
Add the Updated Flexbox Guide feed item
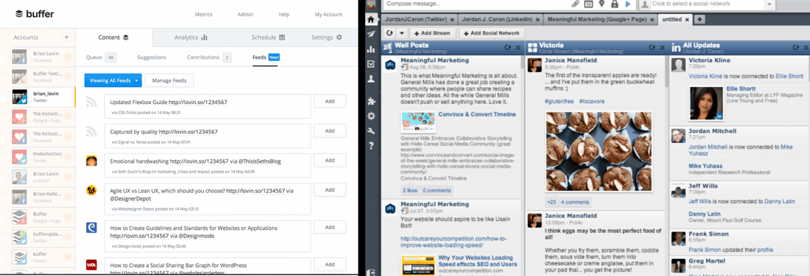coord(330,101)
